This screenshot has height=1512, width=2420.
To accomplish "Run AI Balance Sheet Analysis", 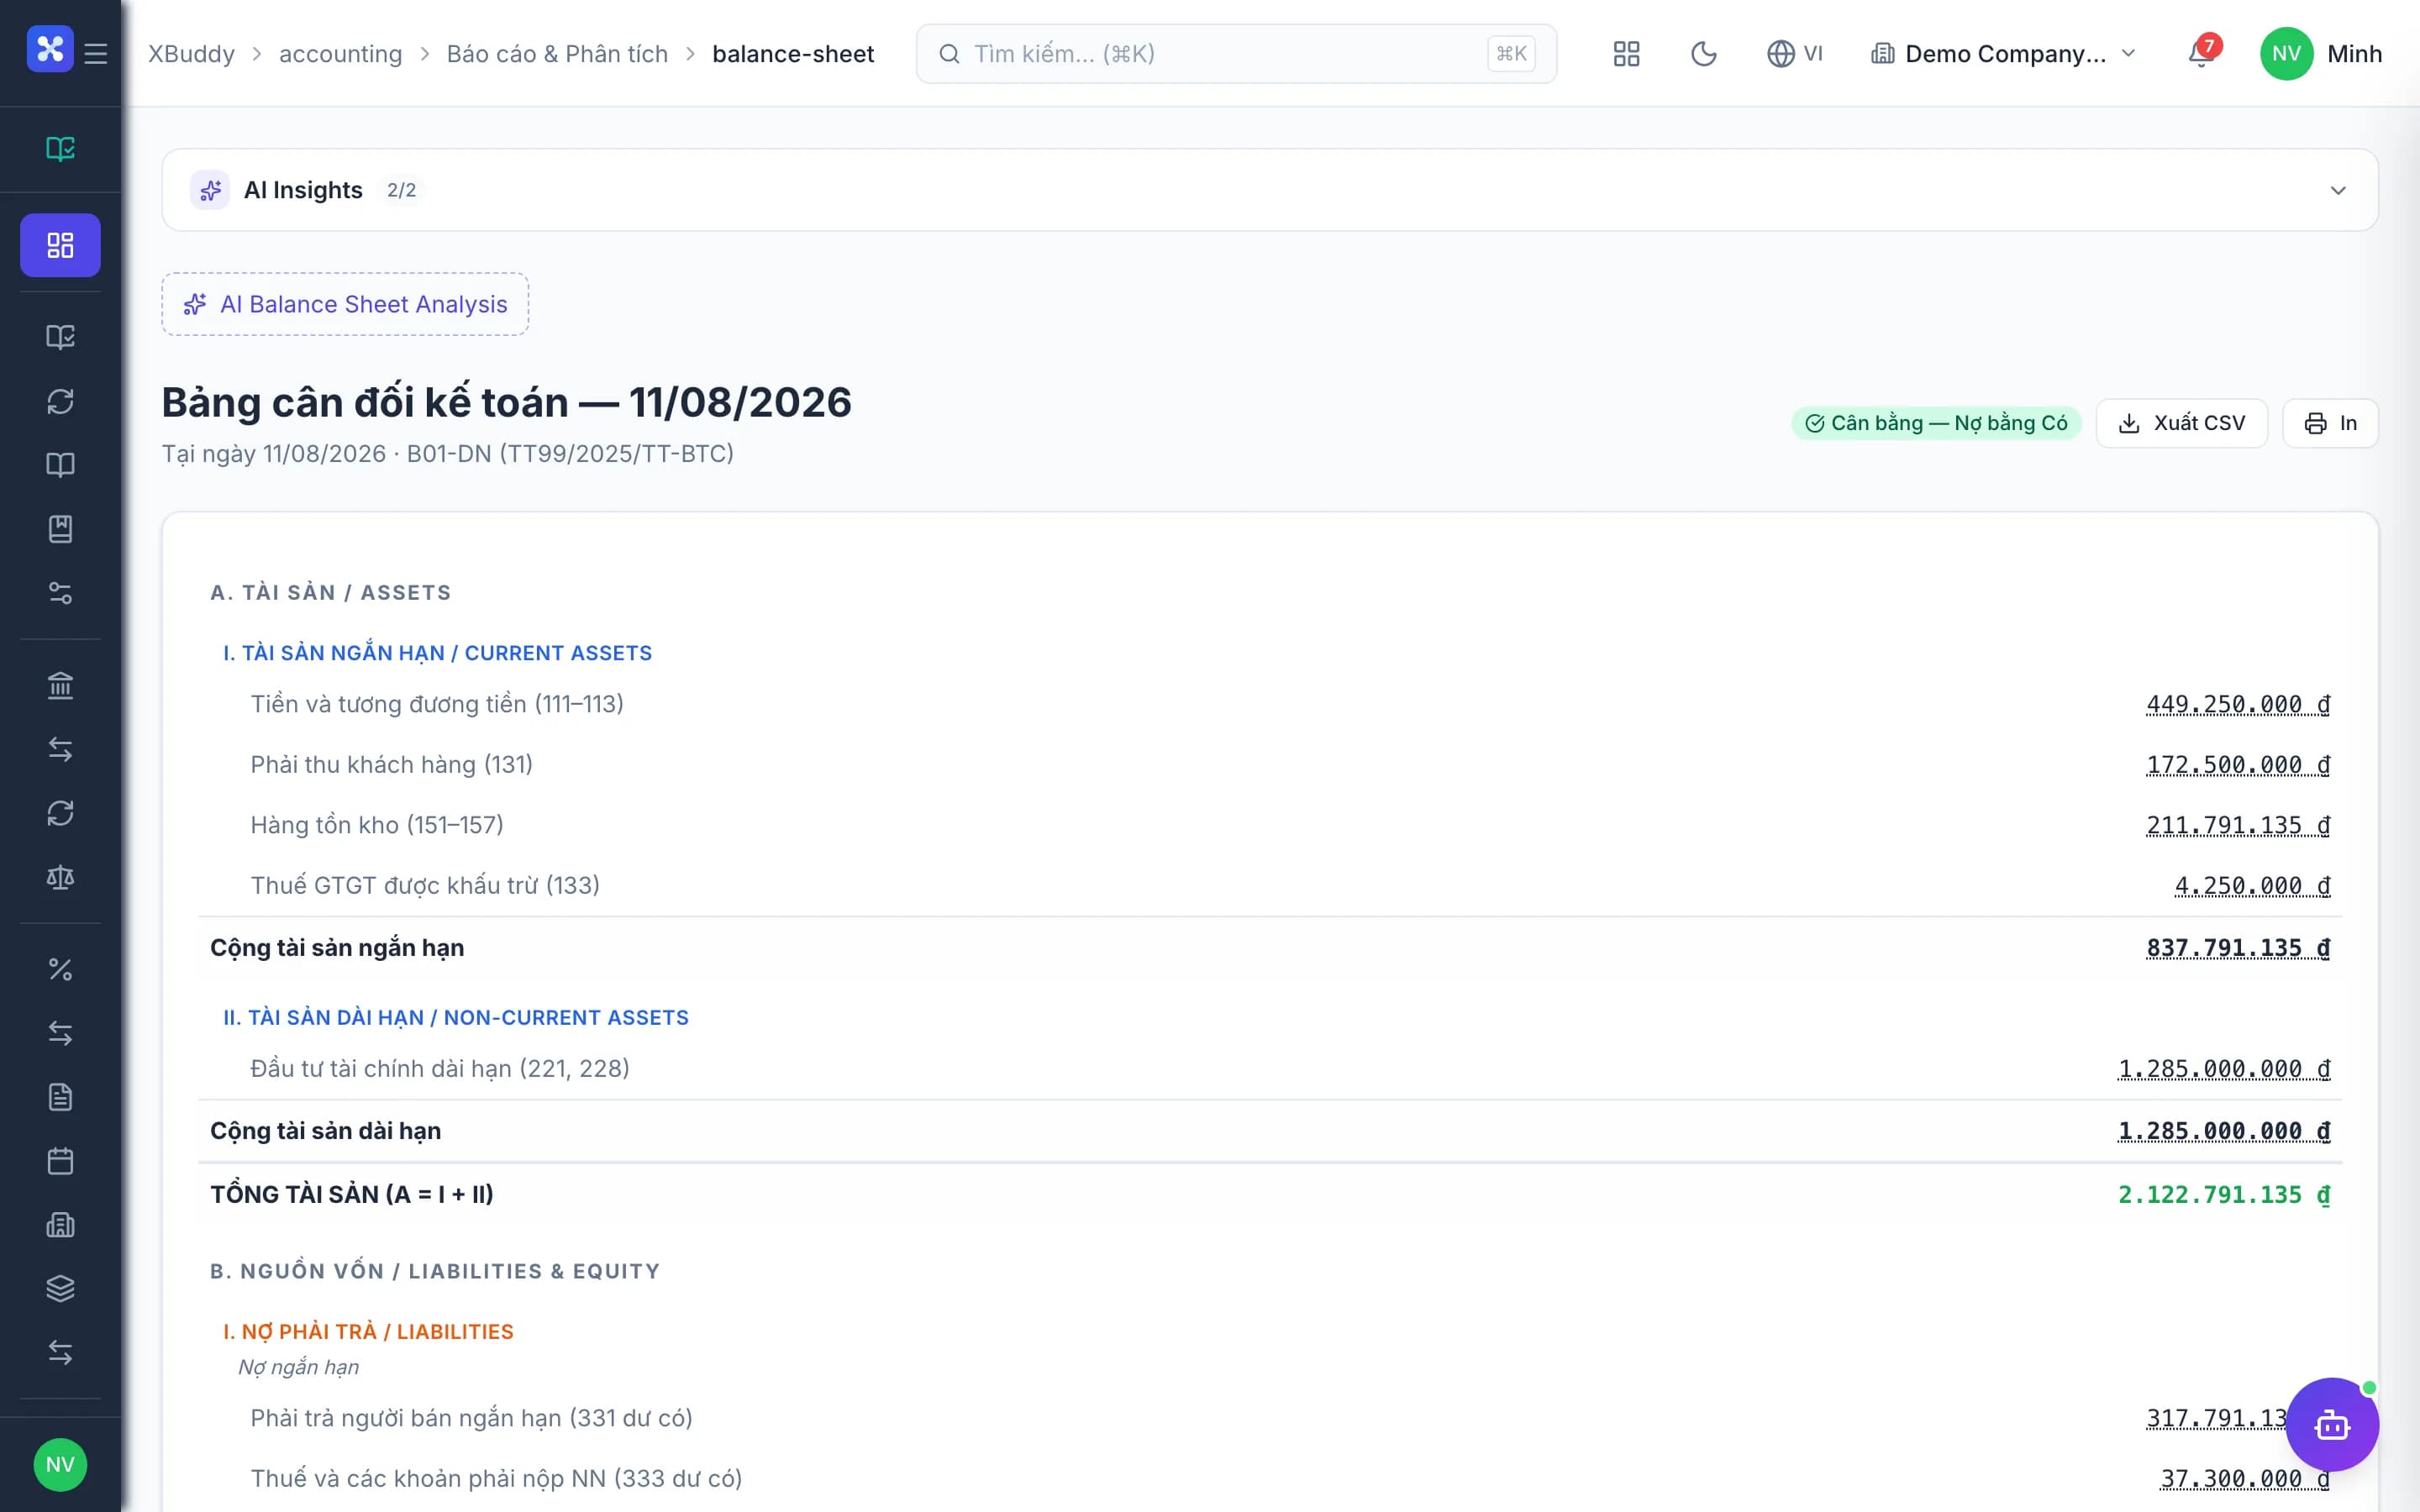I will point(345,304).
